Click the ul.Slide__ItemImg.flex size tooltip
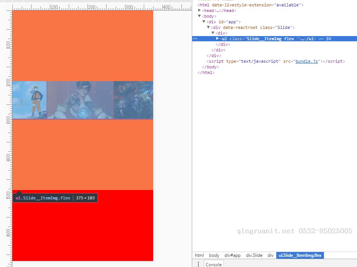 click(55, 198)
